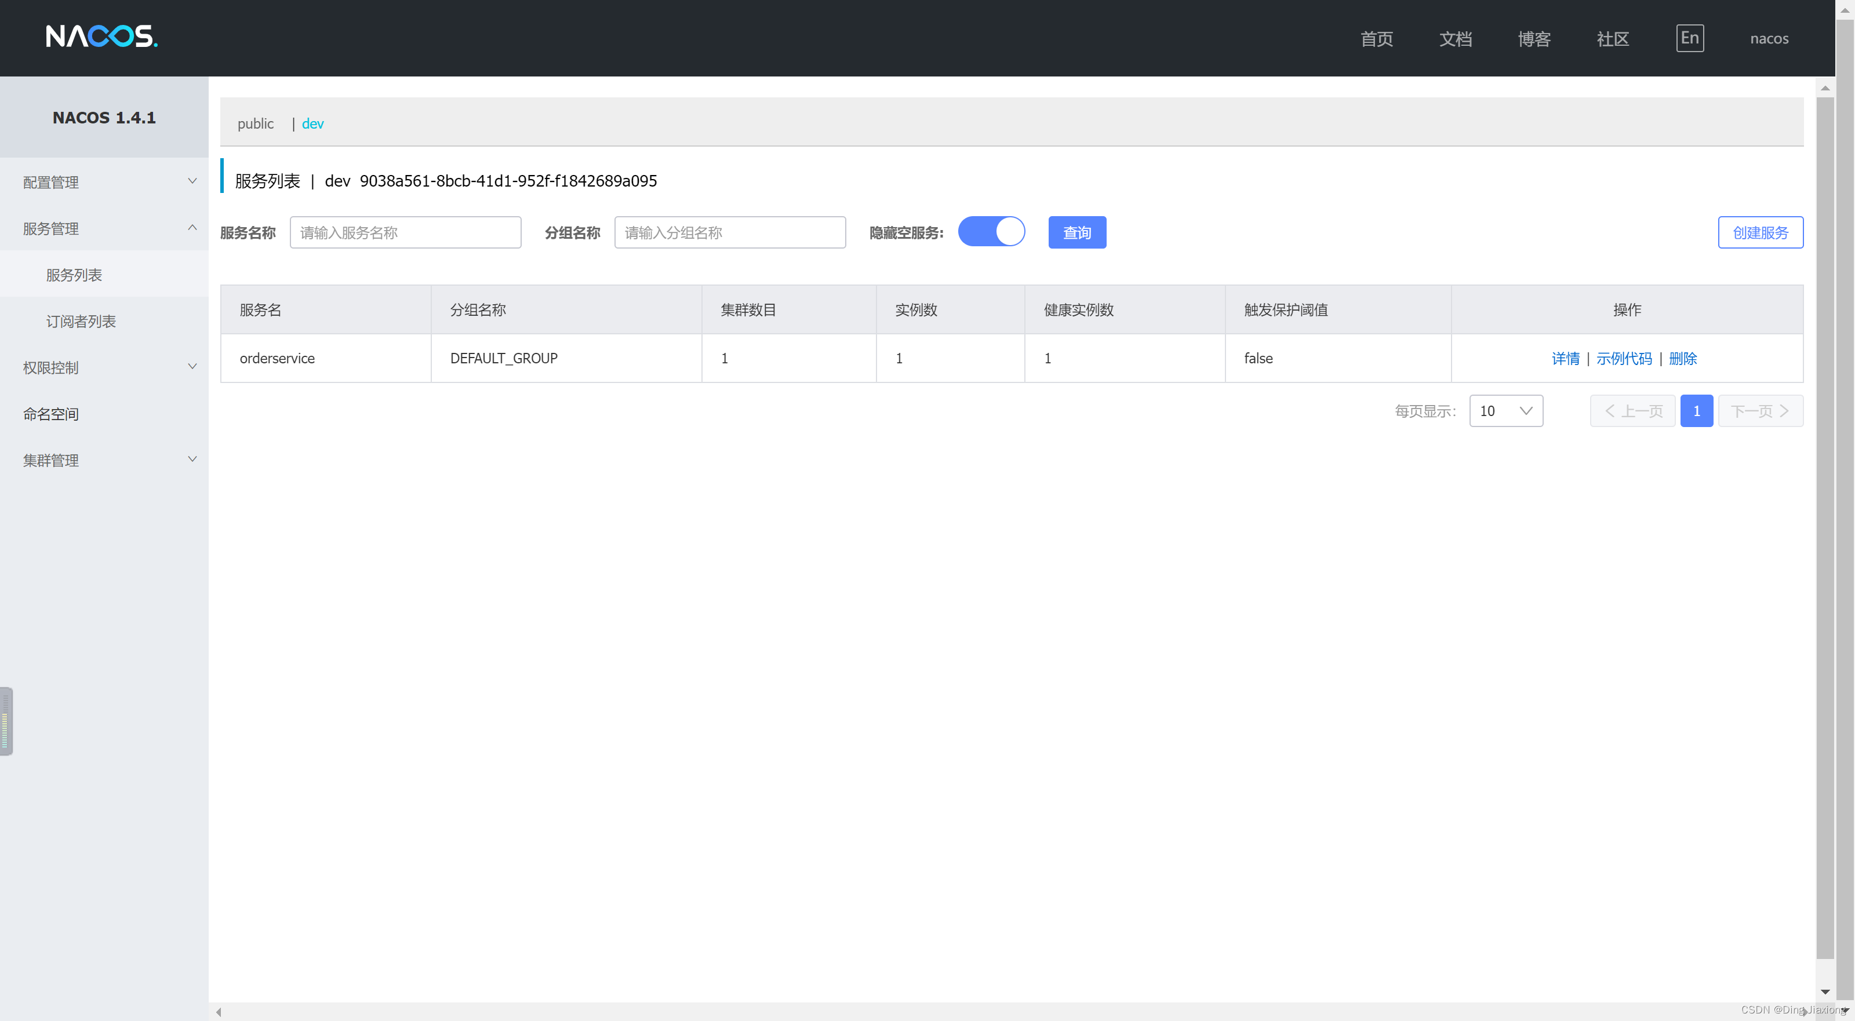The height and width of the screenshot is (1021, 1855).
Task: Click the 操作 column header
Action: coord(1627,309)
